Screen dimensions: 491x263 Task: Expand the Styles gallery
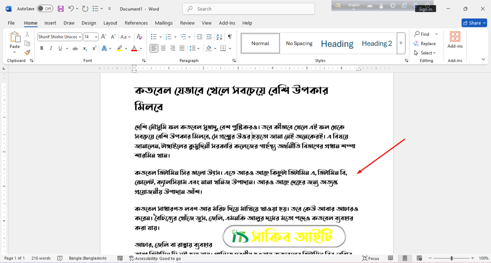point(401,43)
